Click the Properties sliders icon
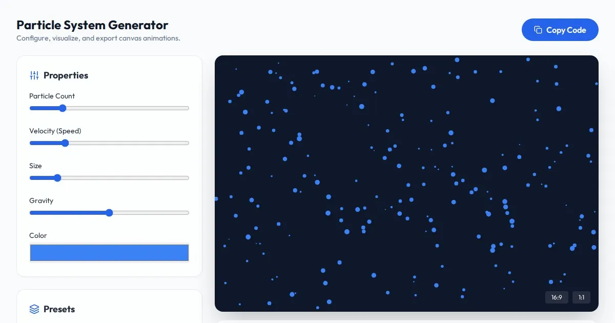Image resolution: width=615 pixels, height=323 pixels. coord(34,75)
